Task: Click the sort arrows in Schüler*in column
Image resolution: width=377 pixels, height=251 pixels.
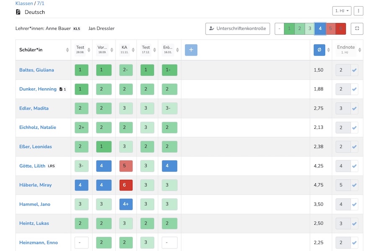Action: (67, 50)
